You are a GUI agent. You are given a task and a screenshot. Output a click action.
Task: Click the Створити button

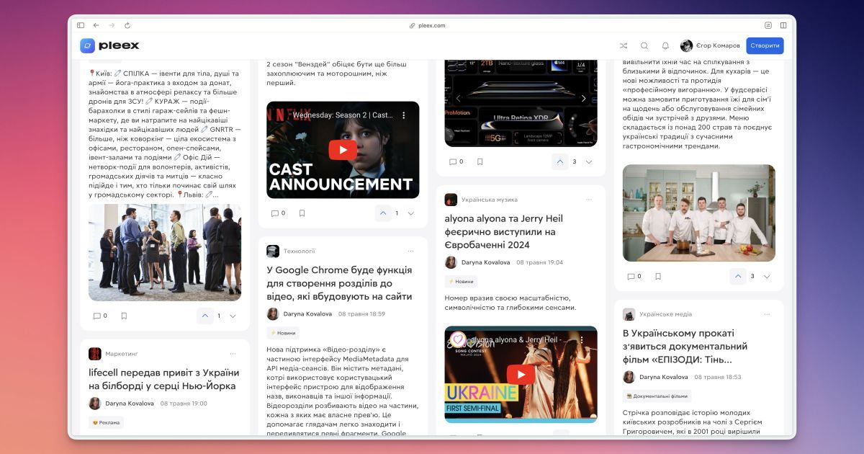click(765, 45)
